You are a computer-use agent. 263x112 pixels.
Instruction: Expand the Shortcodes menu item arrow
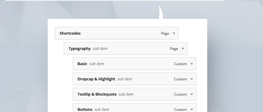pyautogui.click(x=174, y=33)
